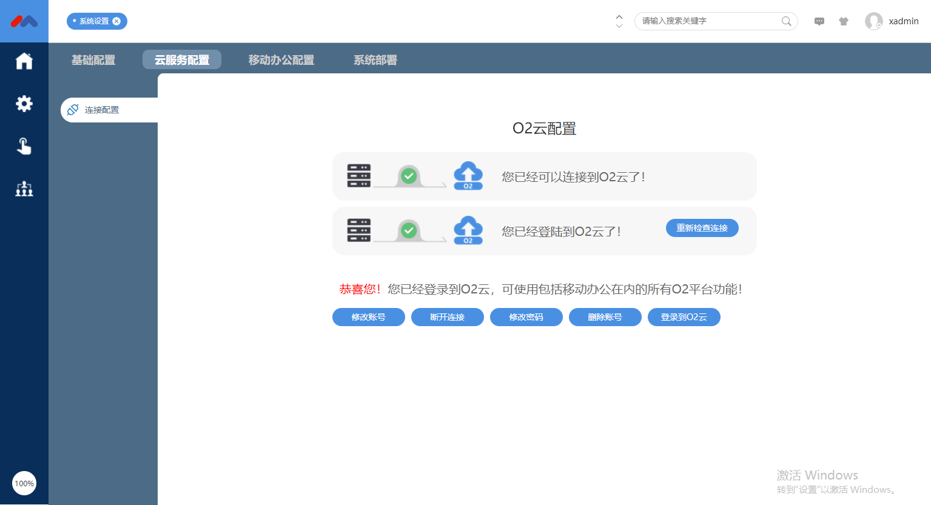Click the search magnifier icon
Viewport: 931px width, 505px height.
pyautogui.click(x=787, y=21)
